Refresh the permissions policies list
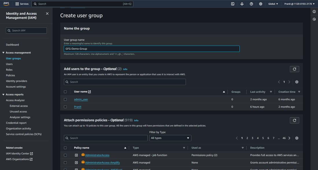The width and height of the screenshot is (318, 170). click(294, 120)
